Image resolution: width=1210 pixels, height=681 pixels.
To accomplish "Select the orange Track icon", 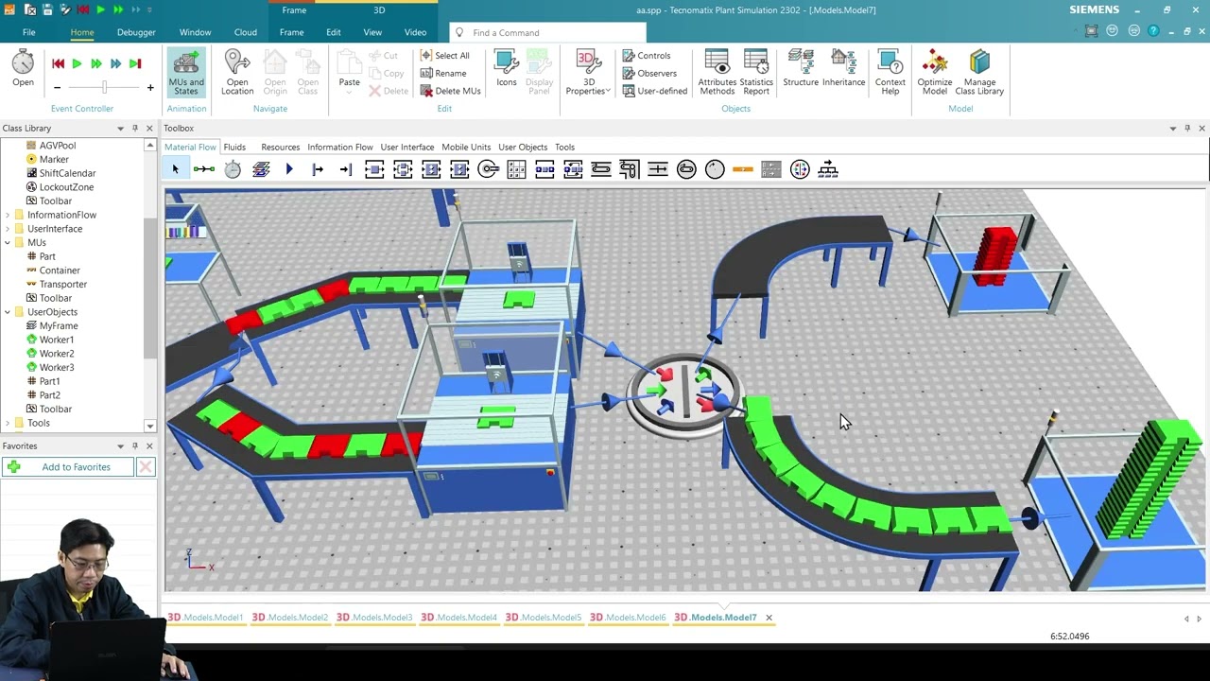I will [x=743, y=169].
